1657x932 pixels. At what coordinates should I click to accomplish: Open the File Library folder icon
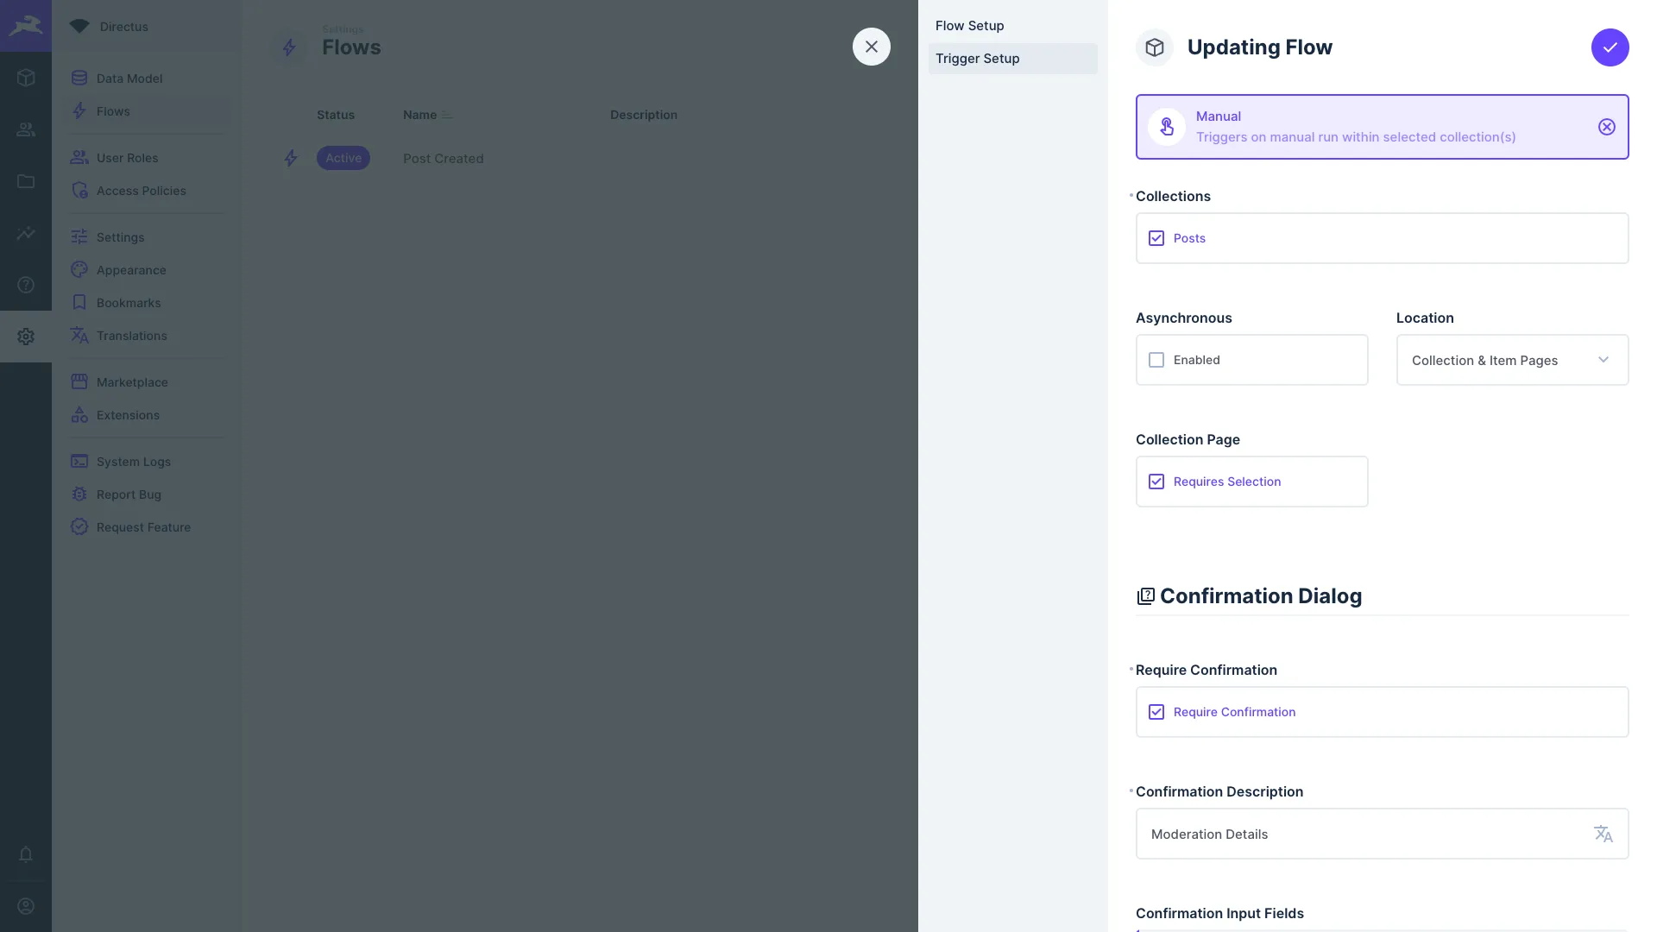click(x=26, y=181)
